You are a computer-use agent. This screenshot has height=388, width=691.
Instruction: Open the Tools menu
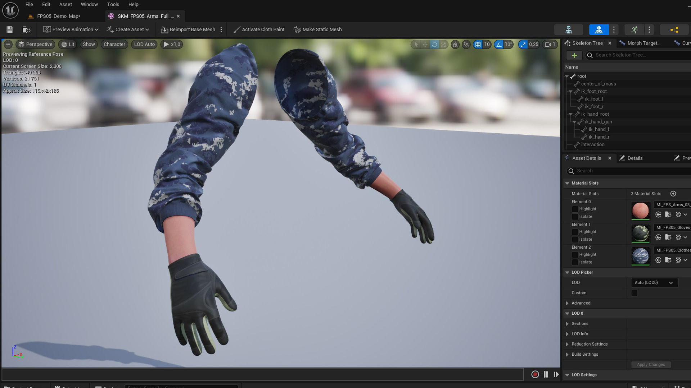click(x=113, y=4)
